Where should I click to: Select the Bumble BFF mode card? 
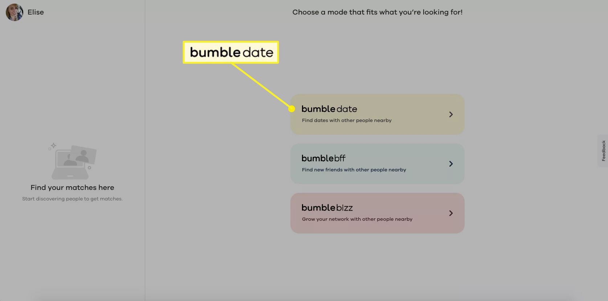(x=377, y=164)
